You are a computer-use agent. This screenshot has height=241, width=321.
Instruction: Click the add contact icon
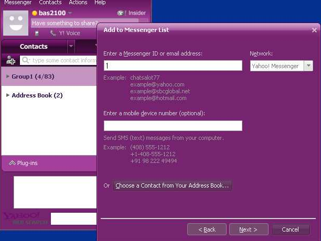10,60
